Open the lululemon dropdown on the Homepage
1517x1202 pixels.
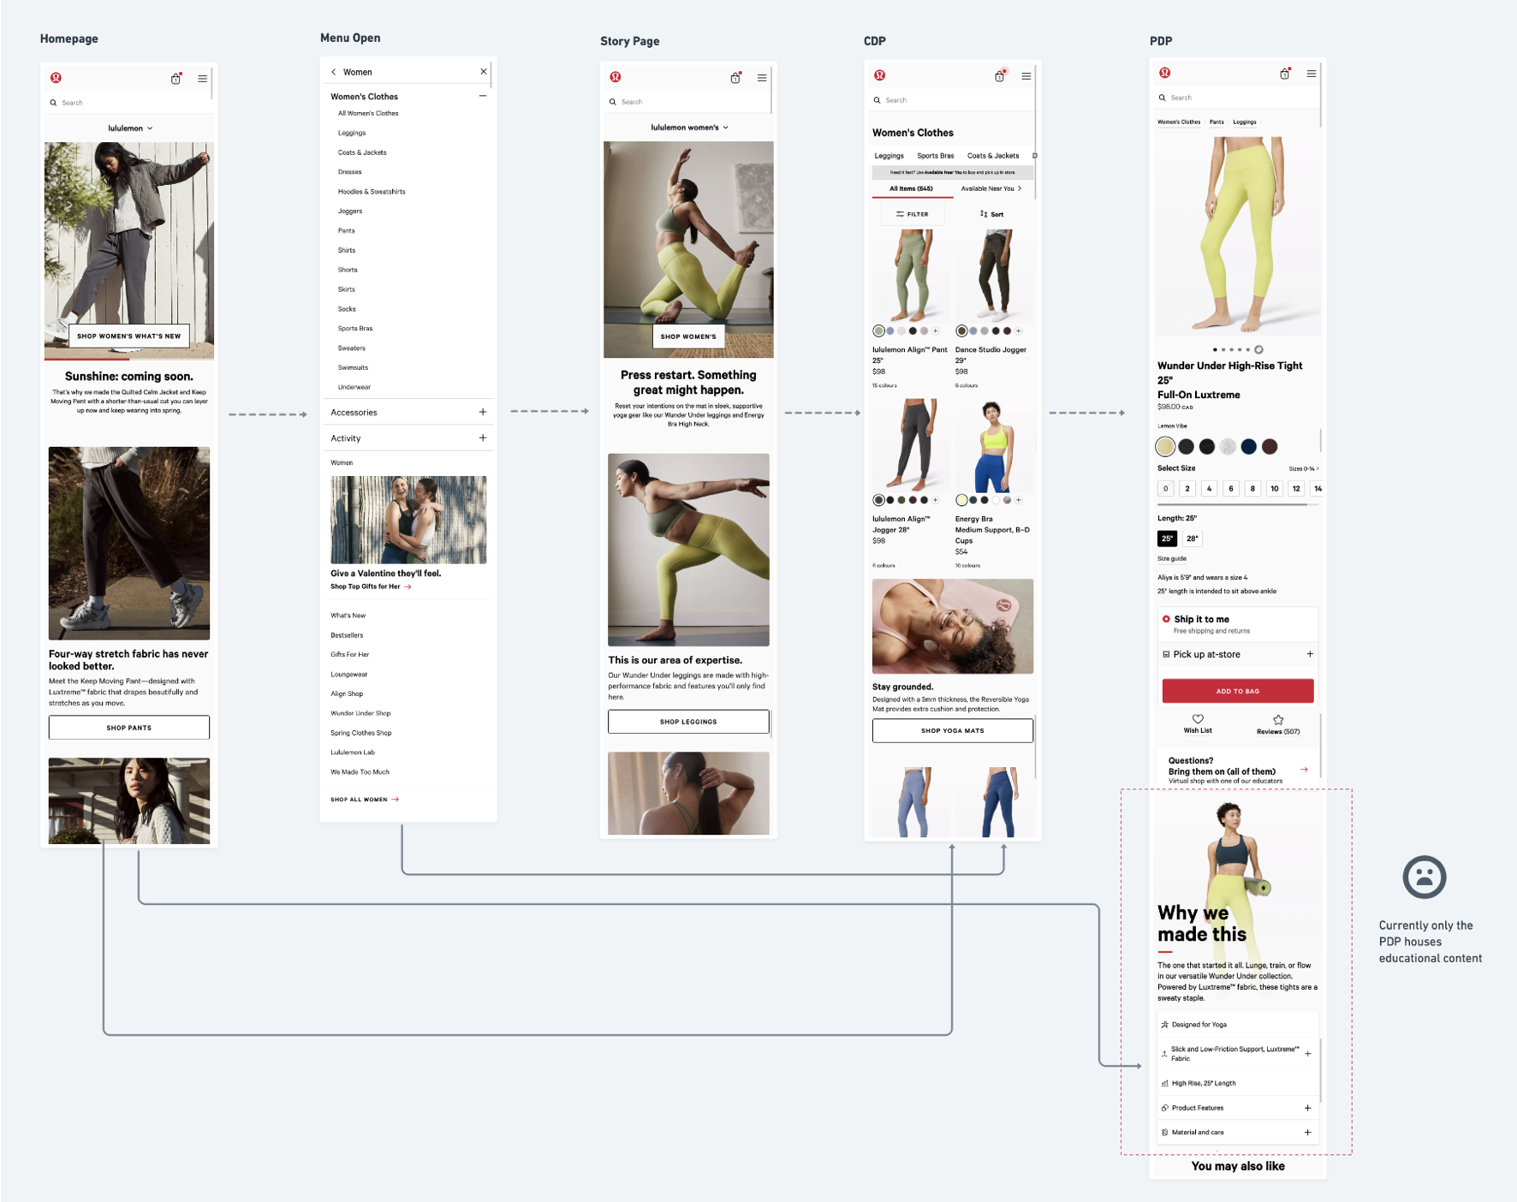tap(130, 128)
